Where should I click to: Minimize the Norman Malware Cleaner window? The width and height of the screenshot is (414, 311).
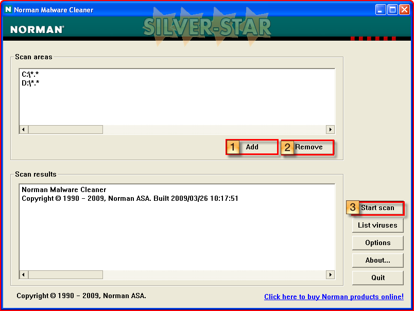pos(381,9)
